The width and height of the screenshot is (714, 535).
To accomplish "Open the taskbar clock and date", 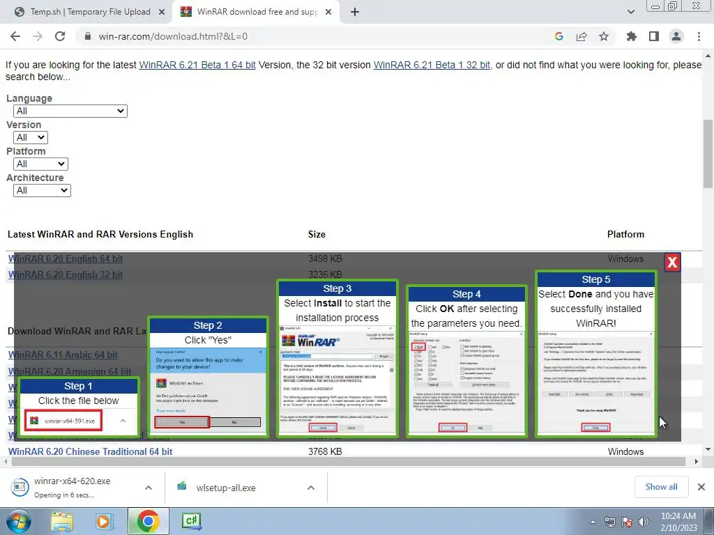I will click(x=678, y=522).
